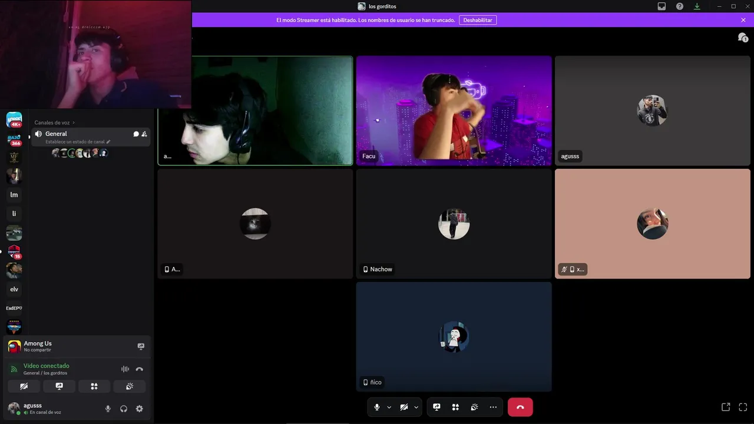
Task: Open the EsdEP server icon
Action: coord(14,308)
